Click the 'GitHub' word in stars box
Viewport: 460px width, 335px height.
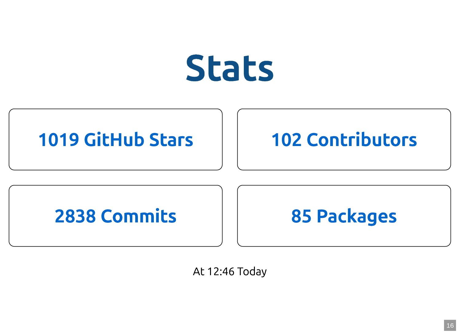[x=114, y=140]
